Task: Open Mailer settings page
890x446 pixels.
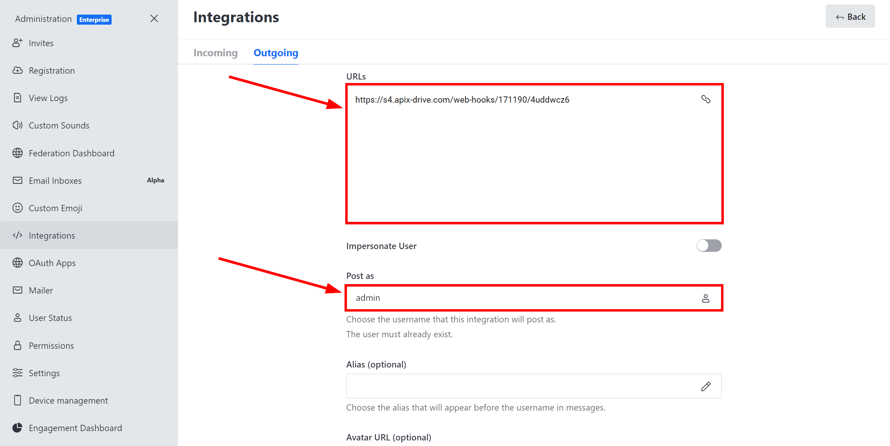Action: pos(89,290)
